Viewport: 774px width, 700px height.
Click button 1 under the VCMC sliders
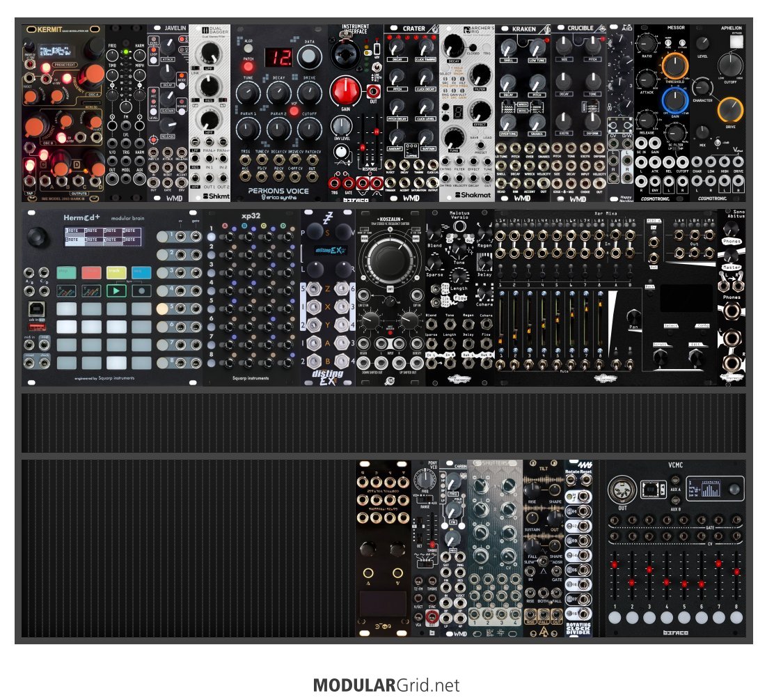615,618
